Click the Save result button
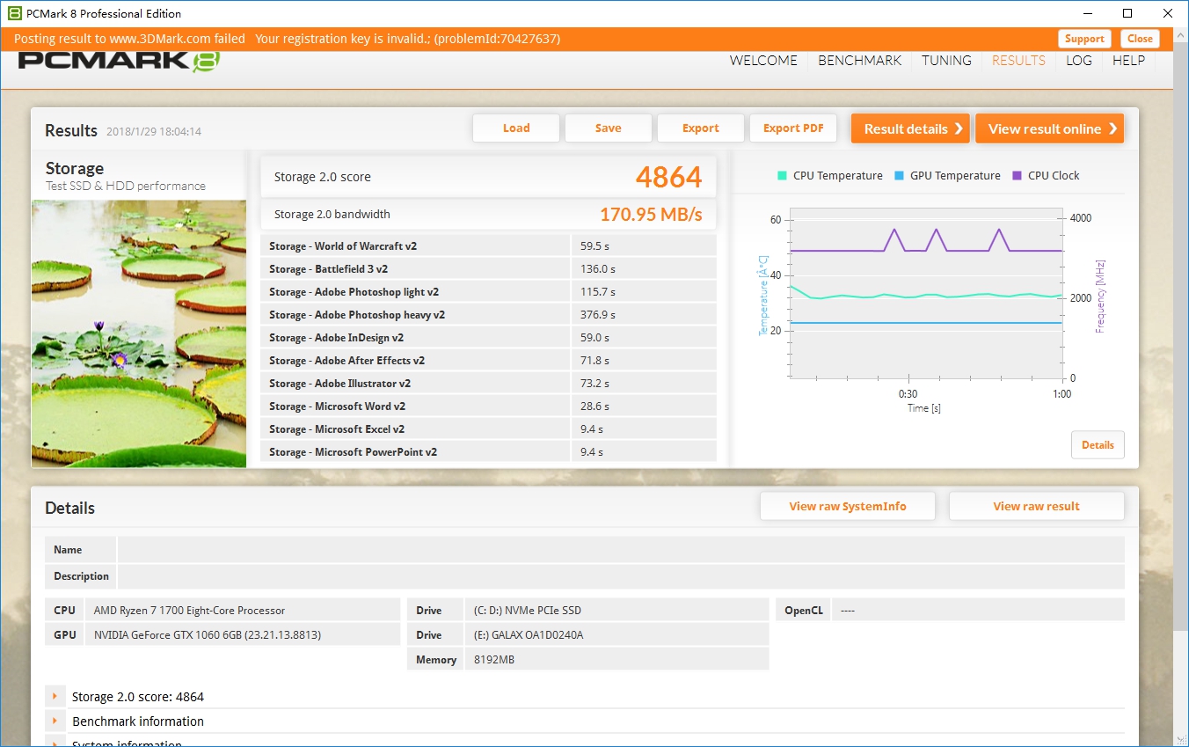 (x=609, y=128)
